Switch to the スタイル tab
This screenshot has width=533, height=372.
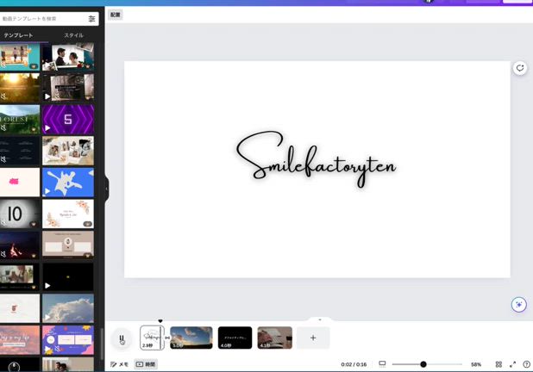click(74, 35)
